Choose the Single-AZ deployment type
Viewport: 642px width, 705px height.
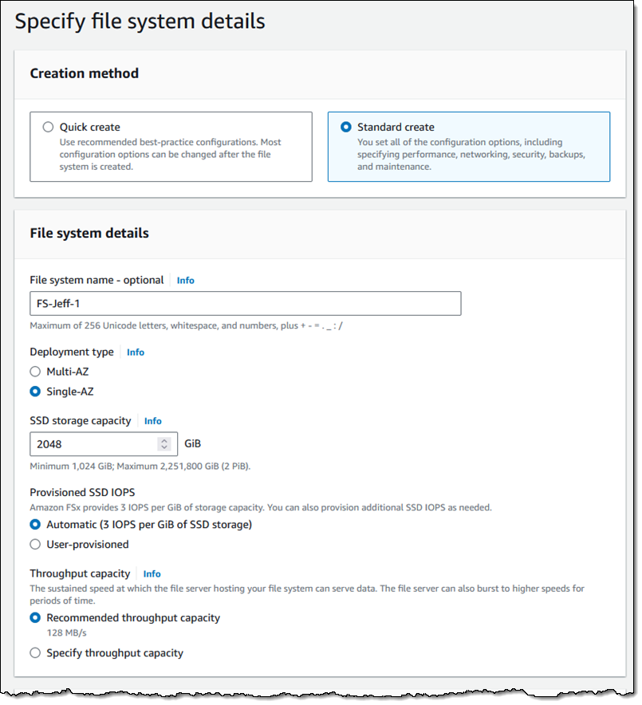(35, 392)
